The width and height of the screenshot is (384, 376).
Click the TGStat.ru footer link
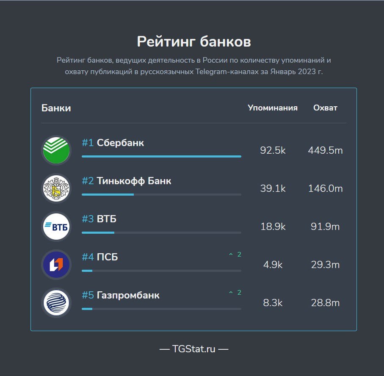point(194,349)
